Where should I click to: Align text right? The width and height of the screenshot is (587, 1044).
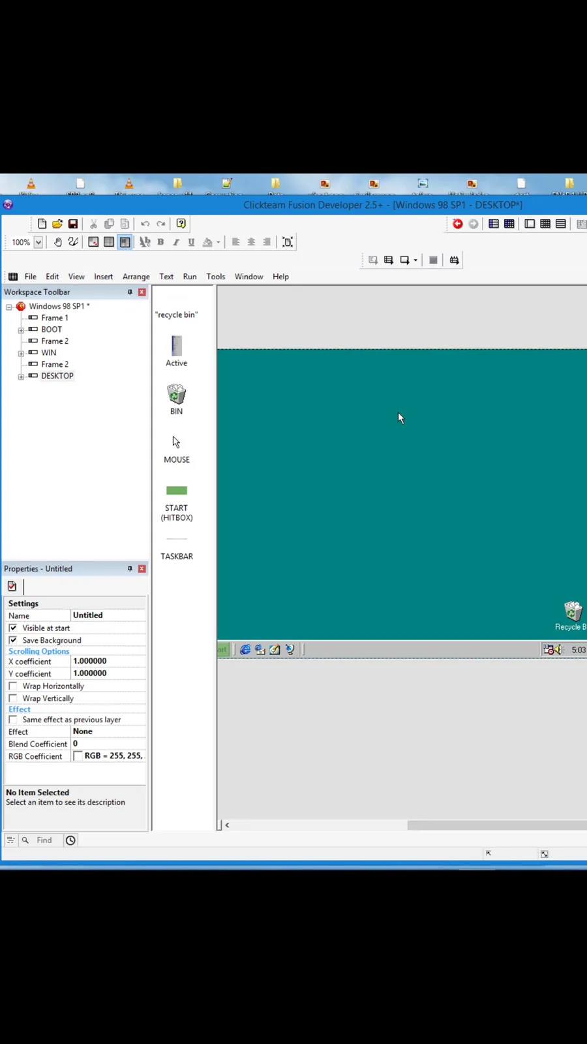coord(267,242)
